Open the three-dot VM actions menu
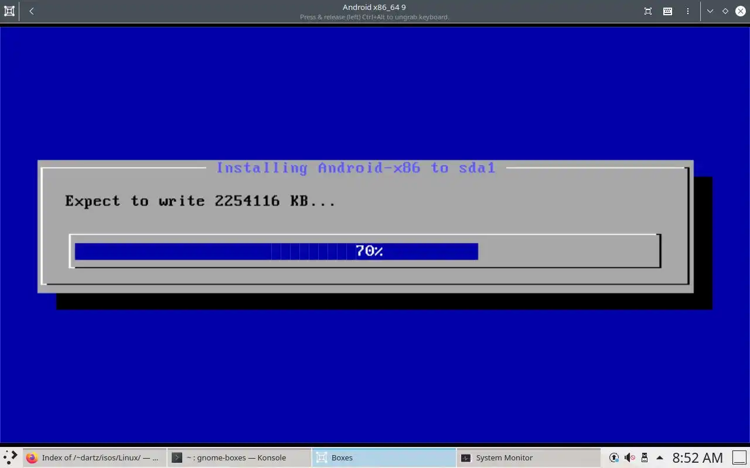Viewport: 750px width, 468px height. tap(688, 11)
